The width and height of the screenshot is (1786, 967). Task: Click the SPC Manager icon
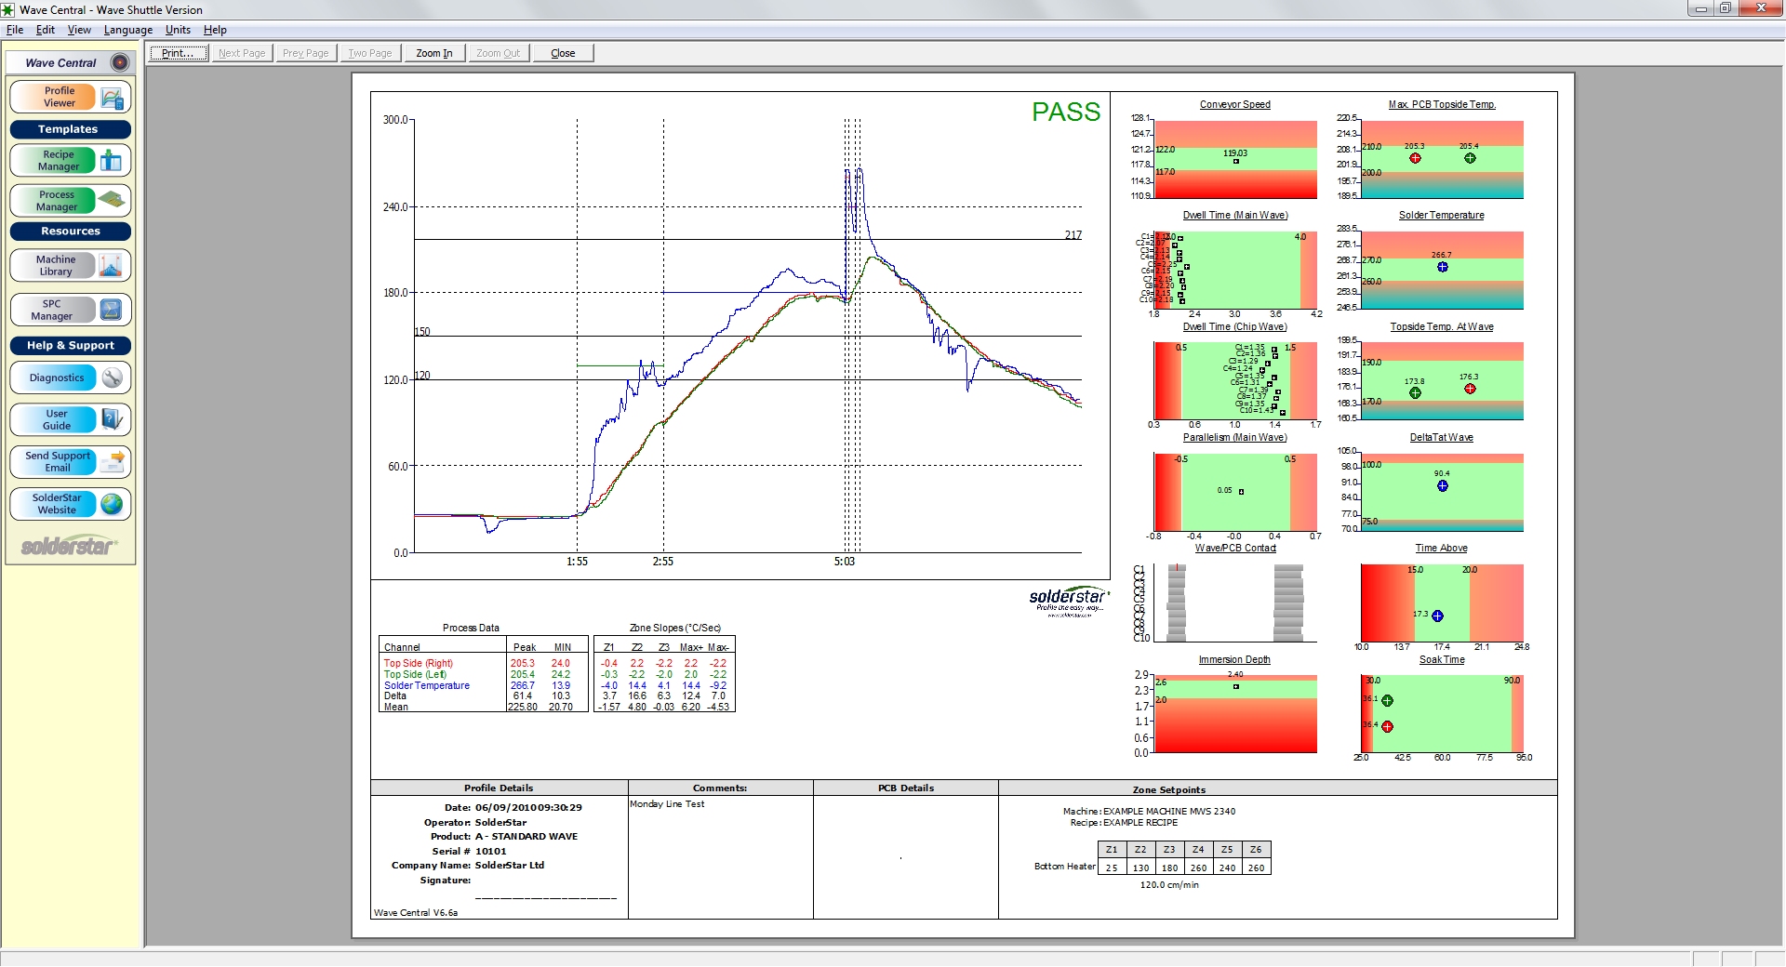[x=111, y=310]
